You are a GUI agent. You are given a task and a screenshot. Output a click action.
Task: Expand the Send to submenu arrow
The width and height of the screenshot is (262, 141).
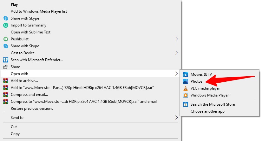[176, 118]
